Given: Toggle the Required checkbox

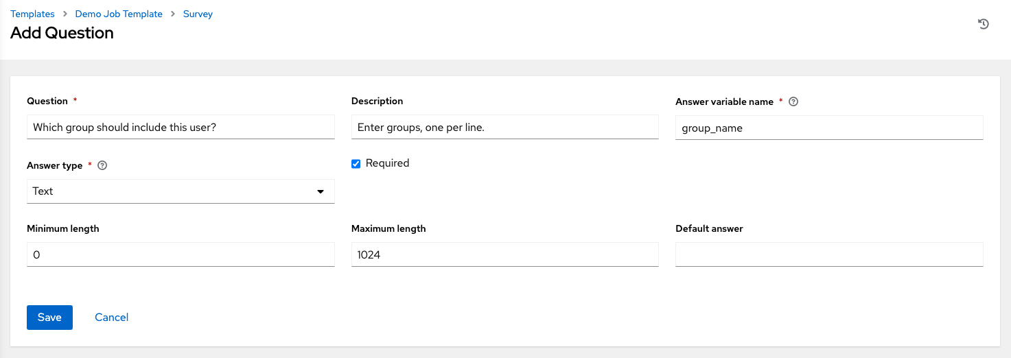Looking at the screenshot, I should click(x=356, y=163).
